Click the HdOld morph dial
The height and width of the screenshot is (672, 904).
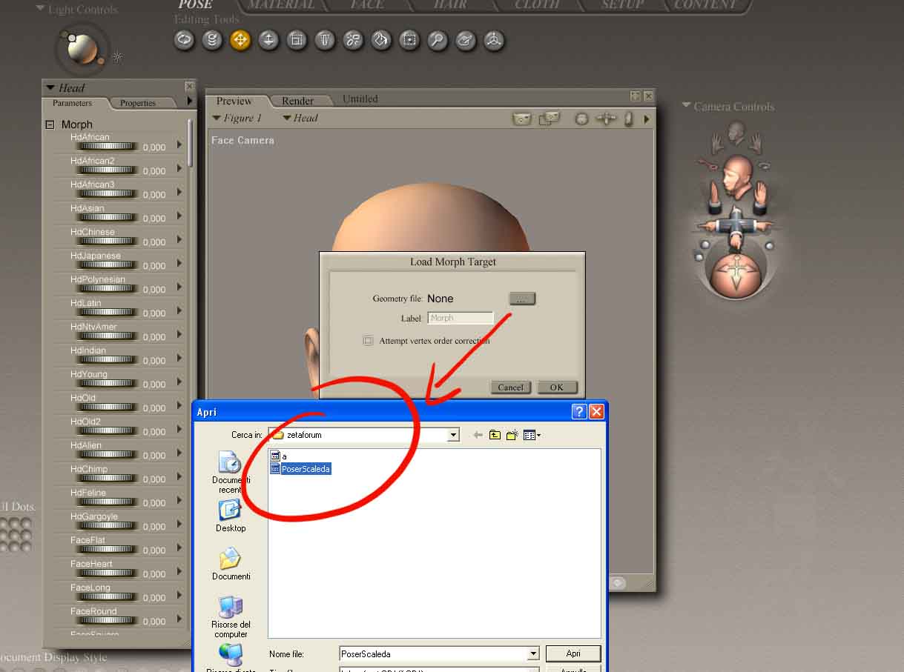click(108, 407)
